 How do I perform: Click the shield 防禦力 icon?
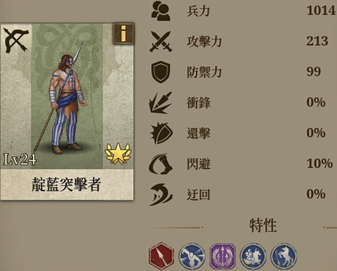coord(161,72)
